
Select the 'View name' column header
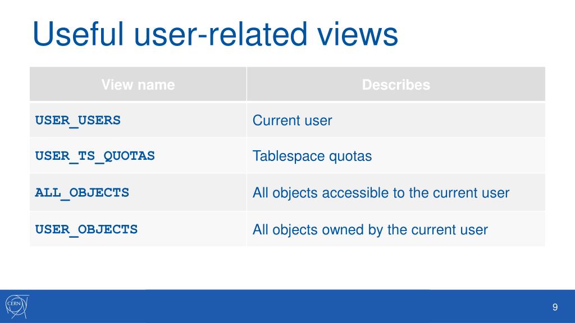pos(138,84)
